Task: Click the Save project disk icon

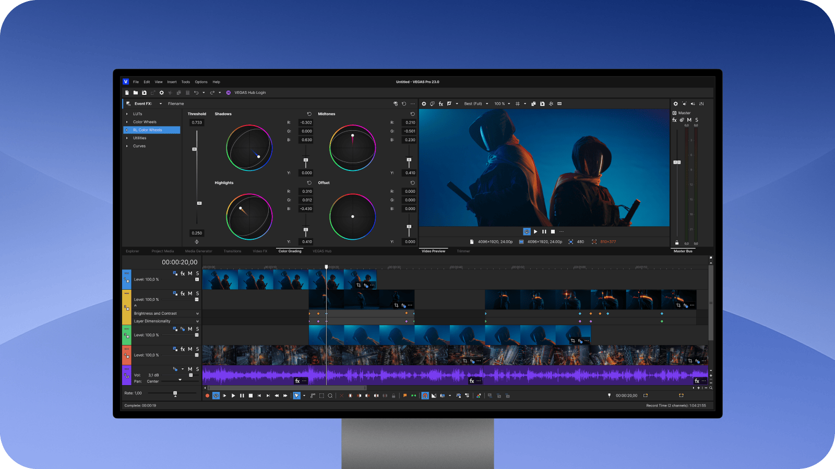Action: (144, 93)
